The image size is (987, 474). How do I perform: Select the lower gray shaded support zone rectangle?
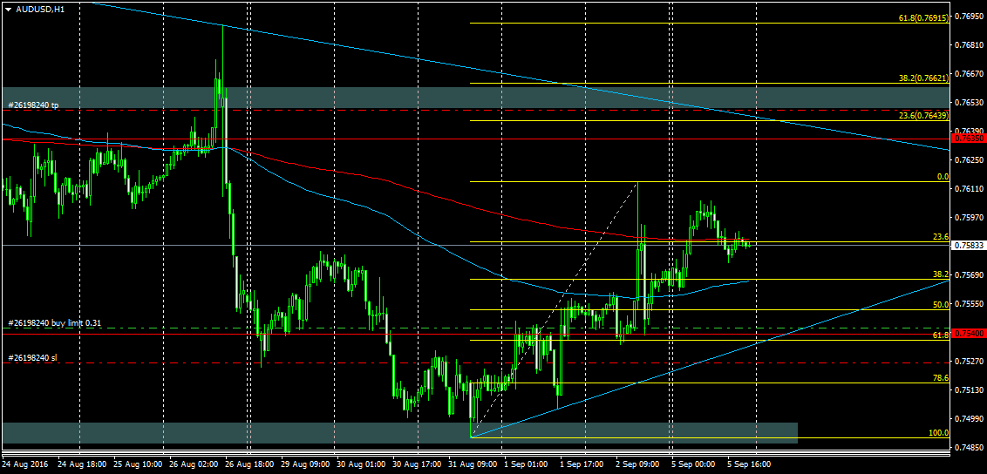tap(400, 432)
